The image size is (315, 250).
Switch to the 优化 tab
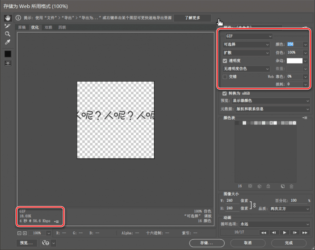[35, 28]
